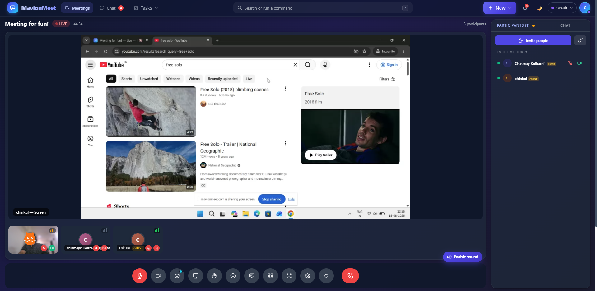This screenshot has height=291, width=597.
Task: Open chat message bubble in bottom bar
Action: pos(252,276)
